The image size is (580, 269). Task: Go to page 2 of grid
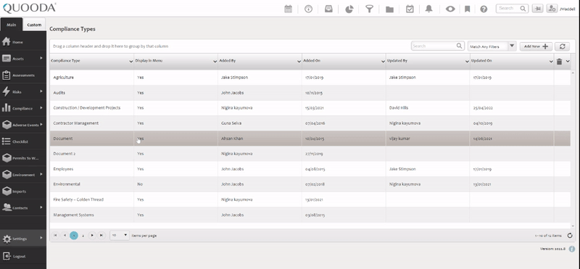coord(83,236)
